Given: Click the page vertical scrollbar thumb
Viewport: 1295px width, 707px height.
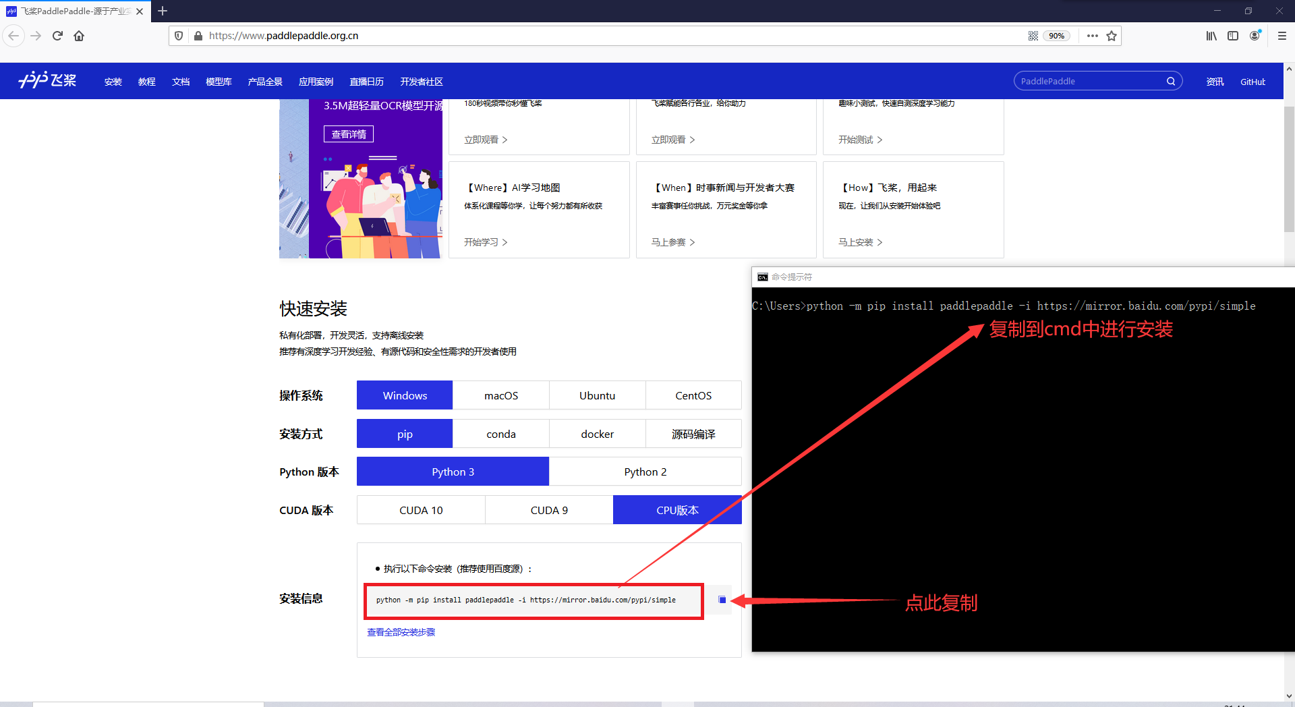Looking at the screenshot, I should [x=1289, y=169].
